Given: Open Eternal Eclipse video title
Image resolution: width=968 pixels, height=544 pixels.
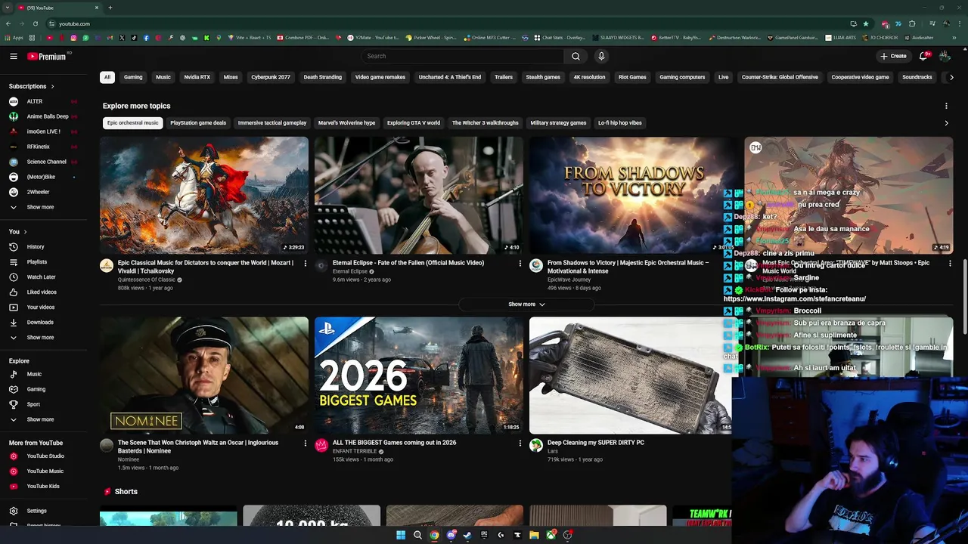Looking at the screenshot, I should click(408, 263).
